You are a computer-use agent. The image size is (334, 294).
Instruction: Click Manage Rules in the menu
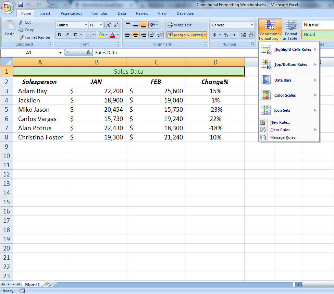284,137
